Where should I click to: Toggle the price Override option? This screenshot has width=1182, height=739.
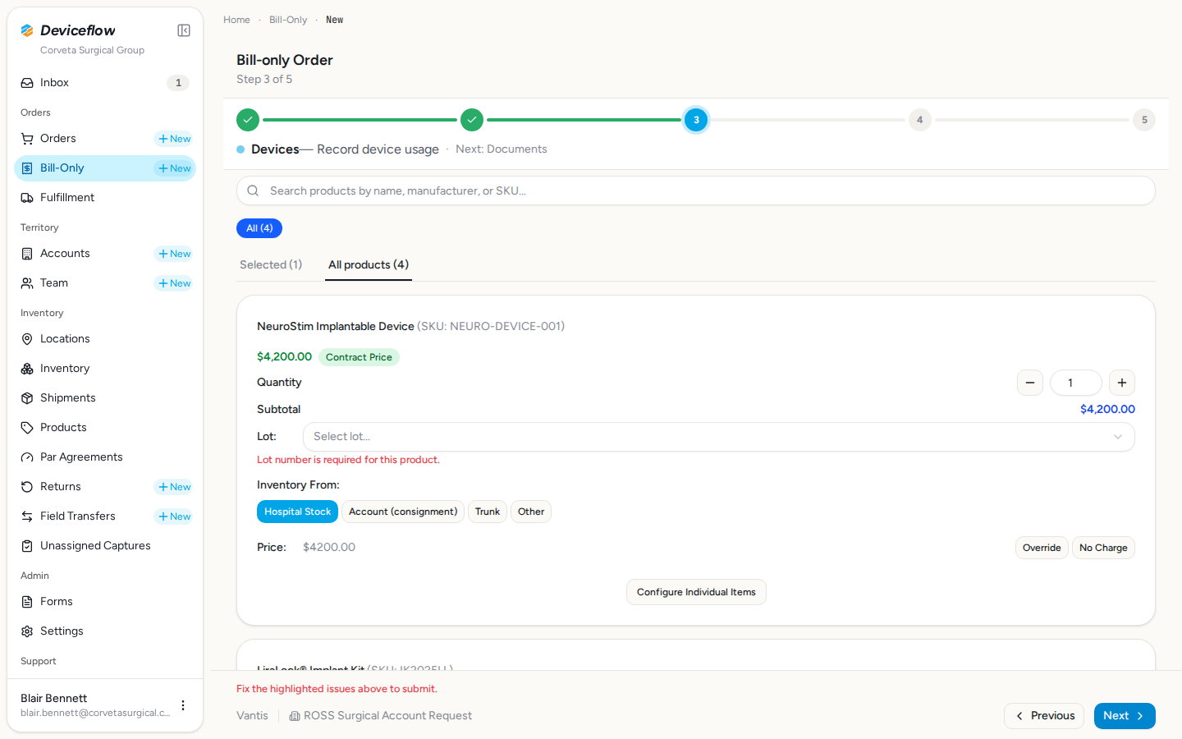1042,548
